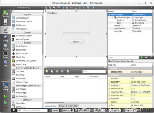Click Lay Out in a Grid icon
This screenshot has width=154, height=113.
(84, 7)
